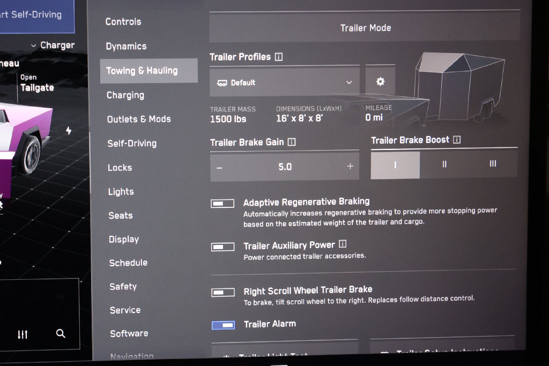This screenshot has width=549, height=366.
Task: Show Trailer Brake Gain info icon
Action: 292,141
